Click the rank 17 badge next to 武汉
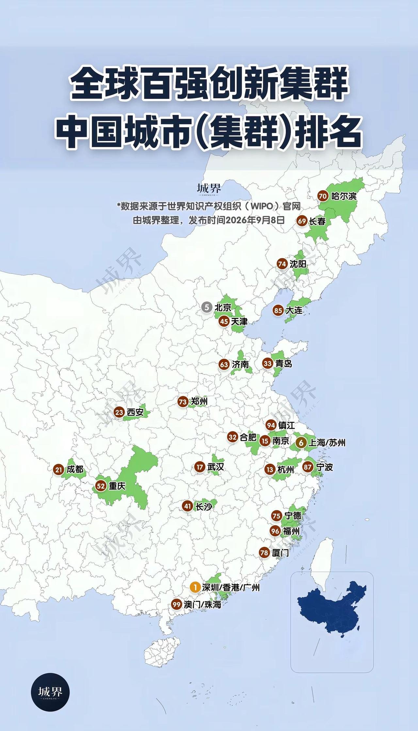 coord(200,467)
